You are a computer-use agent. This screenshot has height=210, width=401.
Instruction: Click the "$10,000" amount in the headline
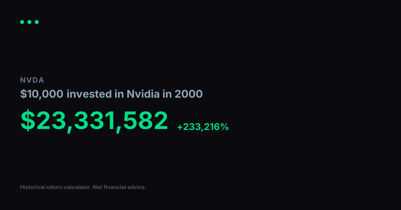tap(42, 94)
